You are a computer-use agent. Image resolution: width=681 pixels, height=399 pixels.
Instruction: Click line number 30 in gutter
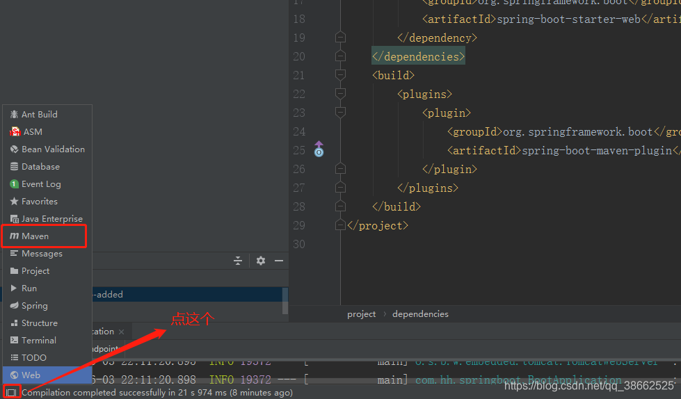coord(299,244)
